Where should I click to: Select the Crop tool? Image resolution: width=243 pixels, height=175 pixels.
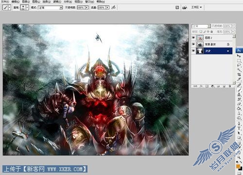[x=239, y=74]
